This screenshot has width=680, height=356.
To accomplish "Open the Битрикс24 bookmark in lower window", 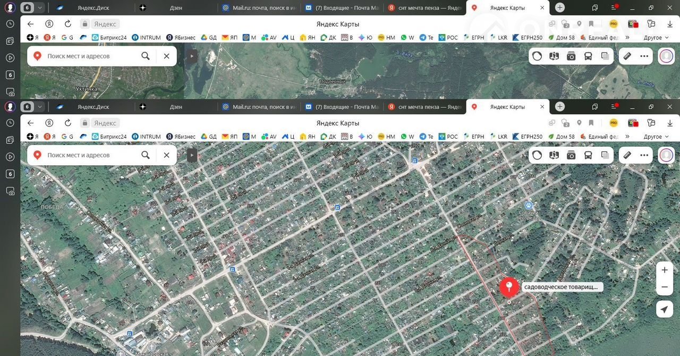I will coord(109,137).
